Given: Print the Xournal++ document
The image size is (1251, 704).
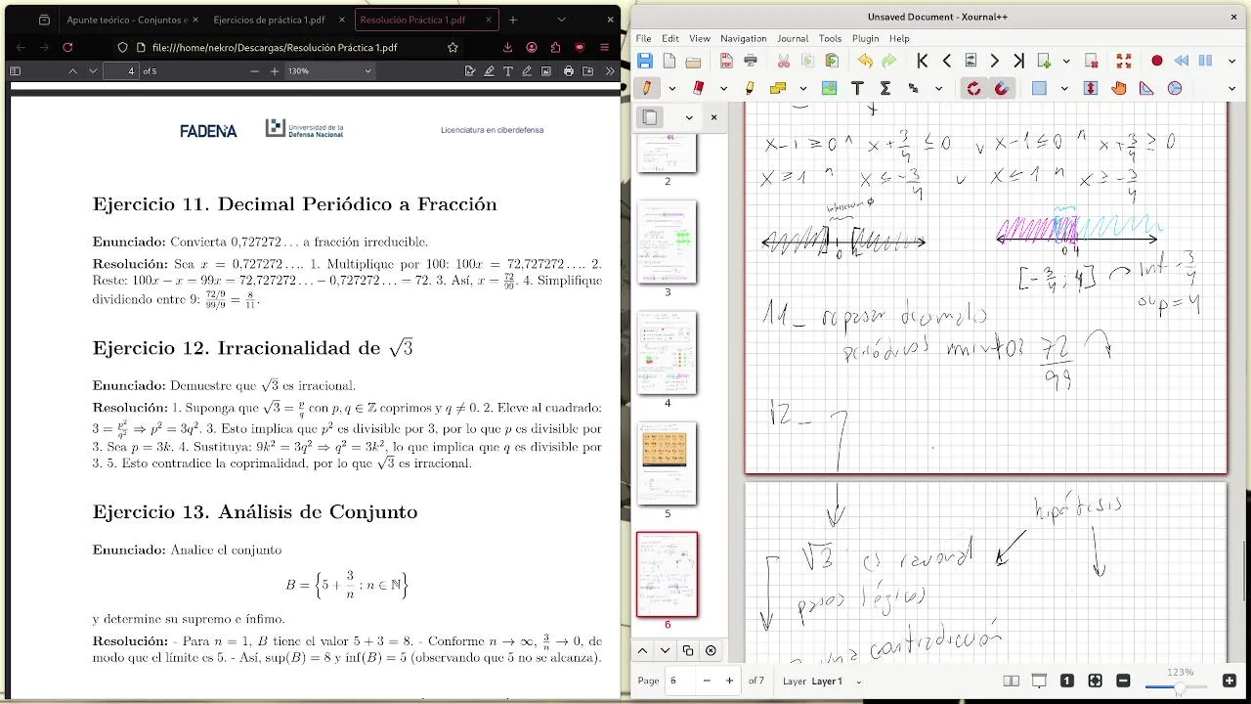Looking at the screenshot, I should 751,61.
